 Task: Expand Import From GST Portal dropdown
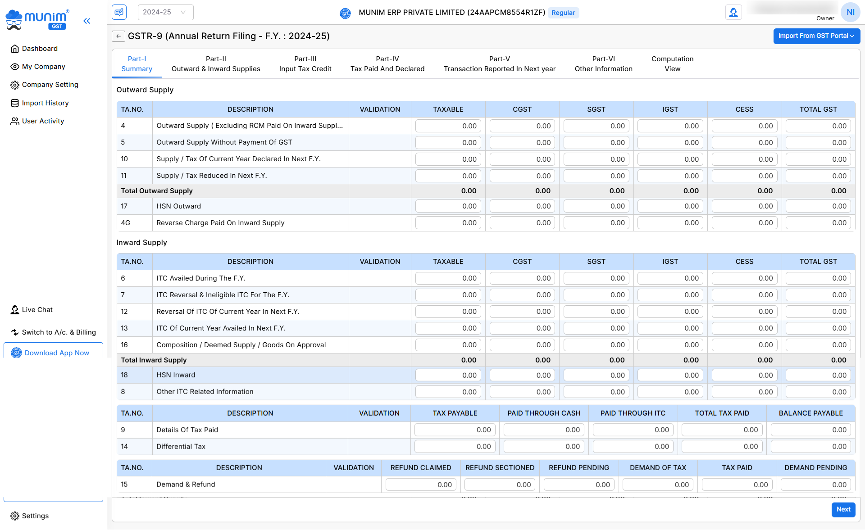coord(816,36)
